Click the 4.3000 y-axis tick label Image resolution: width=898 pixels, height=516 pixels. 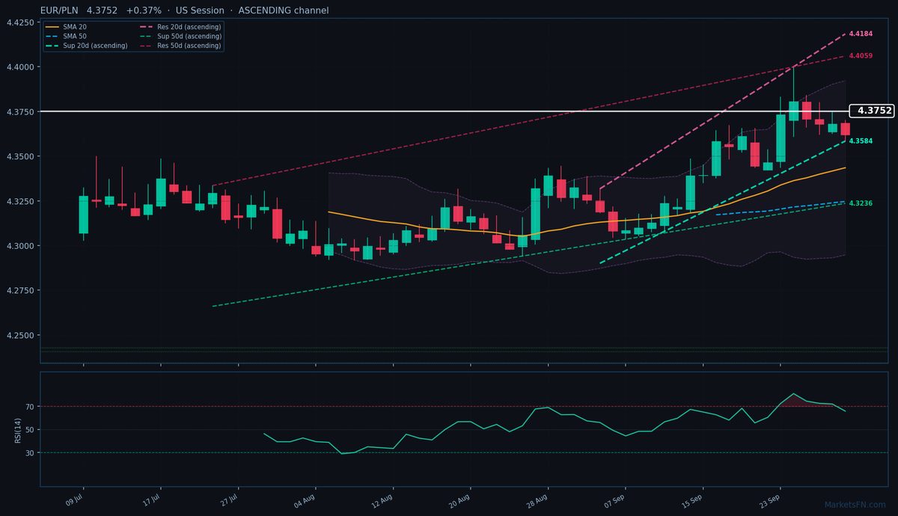(x=19, y=246)
